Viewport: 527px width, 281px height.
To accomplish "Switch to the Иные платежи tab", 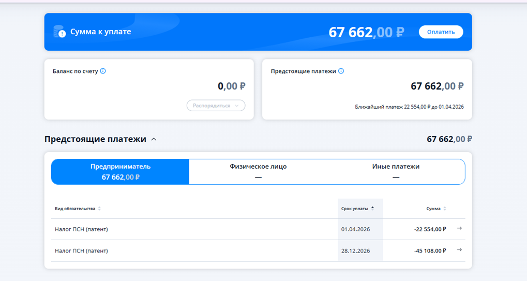I will pyautogui.click(x=396, y=172).
